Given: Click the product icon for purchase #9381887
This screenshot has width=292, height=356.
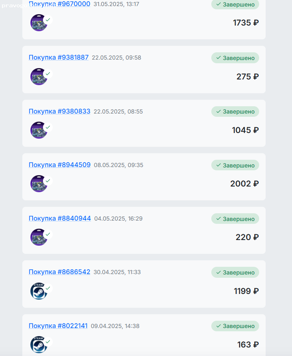Looking at the screenshot, I should 39,77.
